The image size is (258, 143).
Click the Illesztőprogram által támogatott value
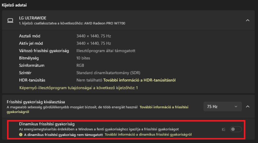105,51
